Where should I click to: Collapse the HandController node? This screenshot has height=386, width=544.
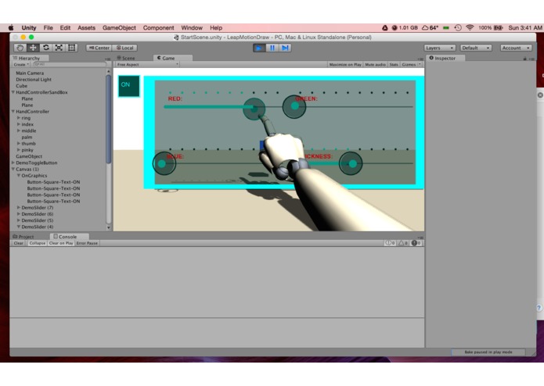click(13, 112)
